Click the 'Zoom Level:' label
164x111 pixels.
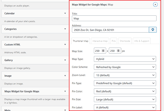tap(79, 75)
